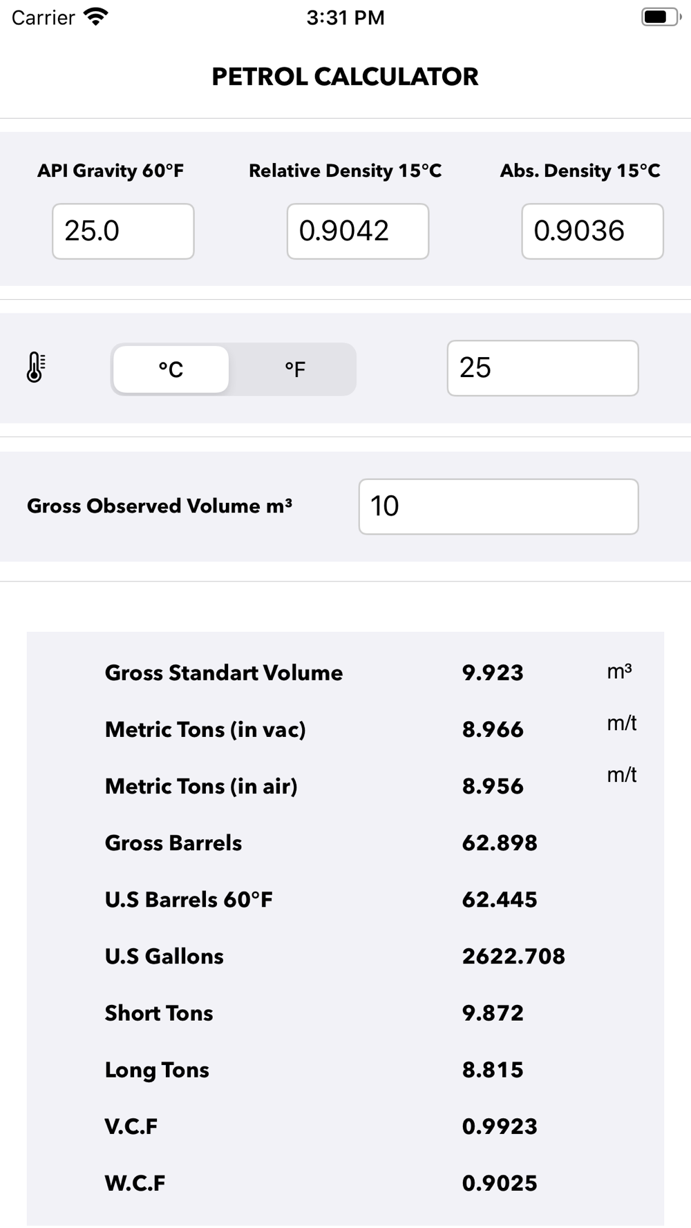This screenshot has width=691, height=1228.
Task: Focus the temperature value field showing 25
Action: [542, 368]
